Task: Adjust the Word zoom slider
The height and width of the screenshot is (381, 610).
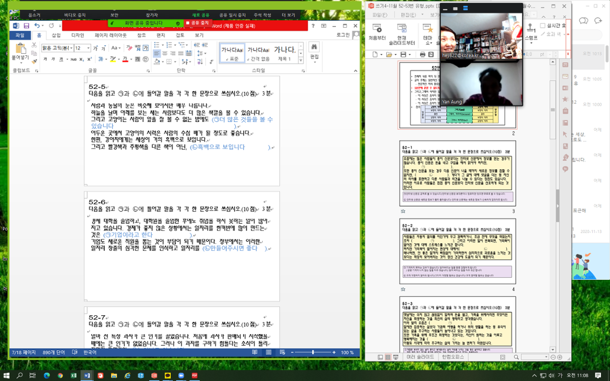Action: click(313, 352)
